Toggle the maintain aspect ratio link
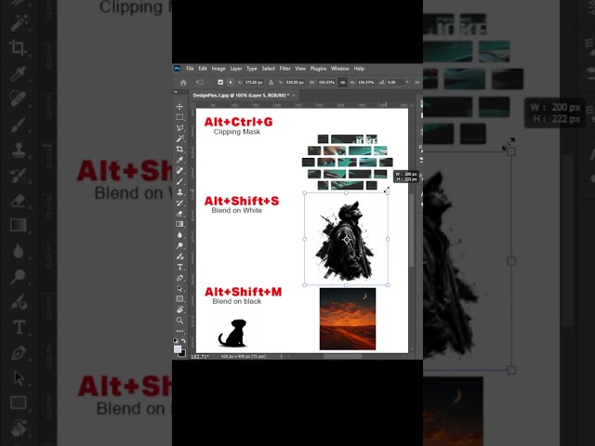The height and width of the screenshot is (446, 595). point(342,83)
